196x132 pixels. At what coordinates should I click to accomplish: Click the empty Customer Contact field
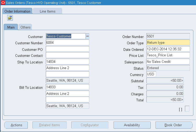point(68,55)
